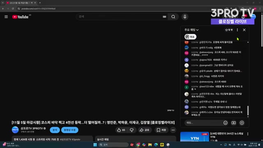Click the 채팅 message input field

pos(204,123)
